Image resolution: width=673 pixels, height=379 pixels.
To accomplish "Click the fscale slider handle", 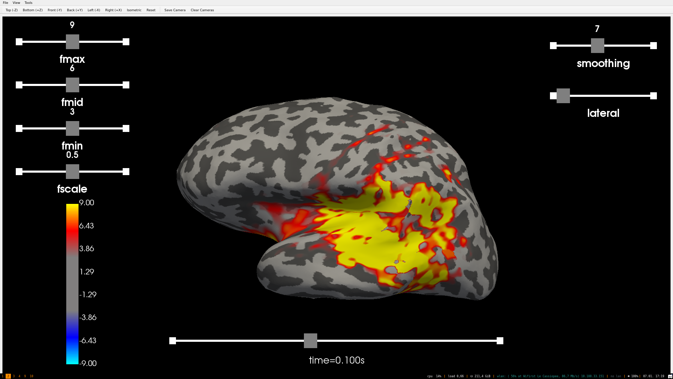I will click(x=73, y=172).
